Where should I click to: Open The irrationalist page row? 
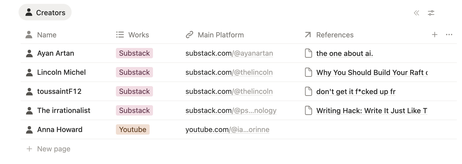coord(64,111)
